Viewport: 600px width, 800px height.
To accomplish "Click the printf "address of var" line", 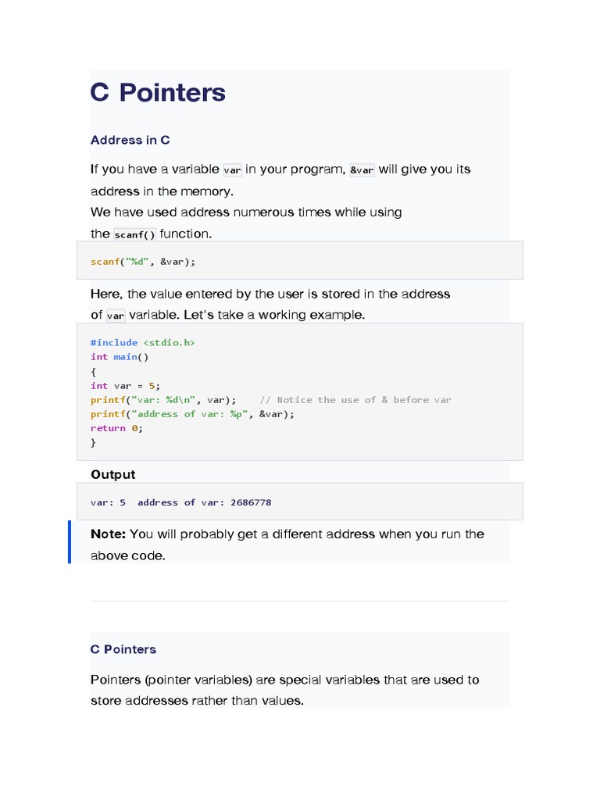I will pyautogui.click(x=192, y=414).
